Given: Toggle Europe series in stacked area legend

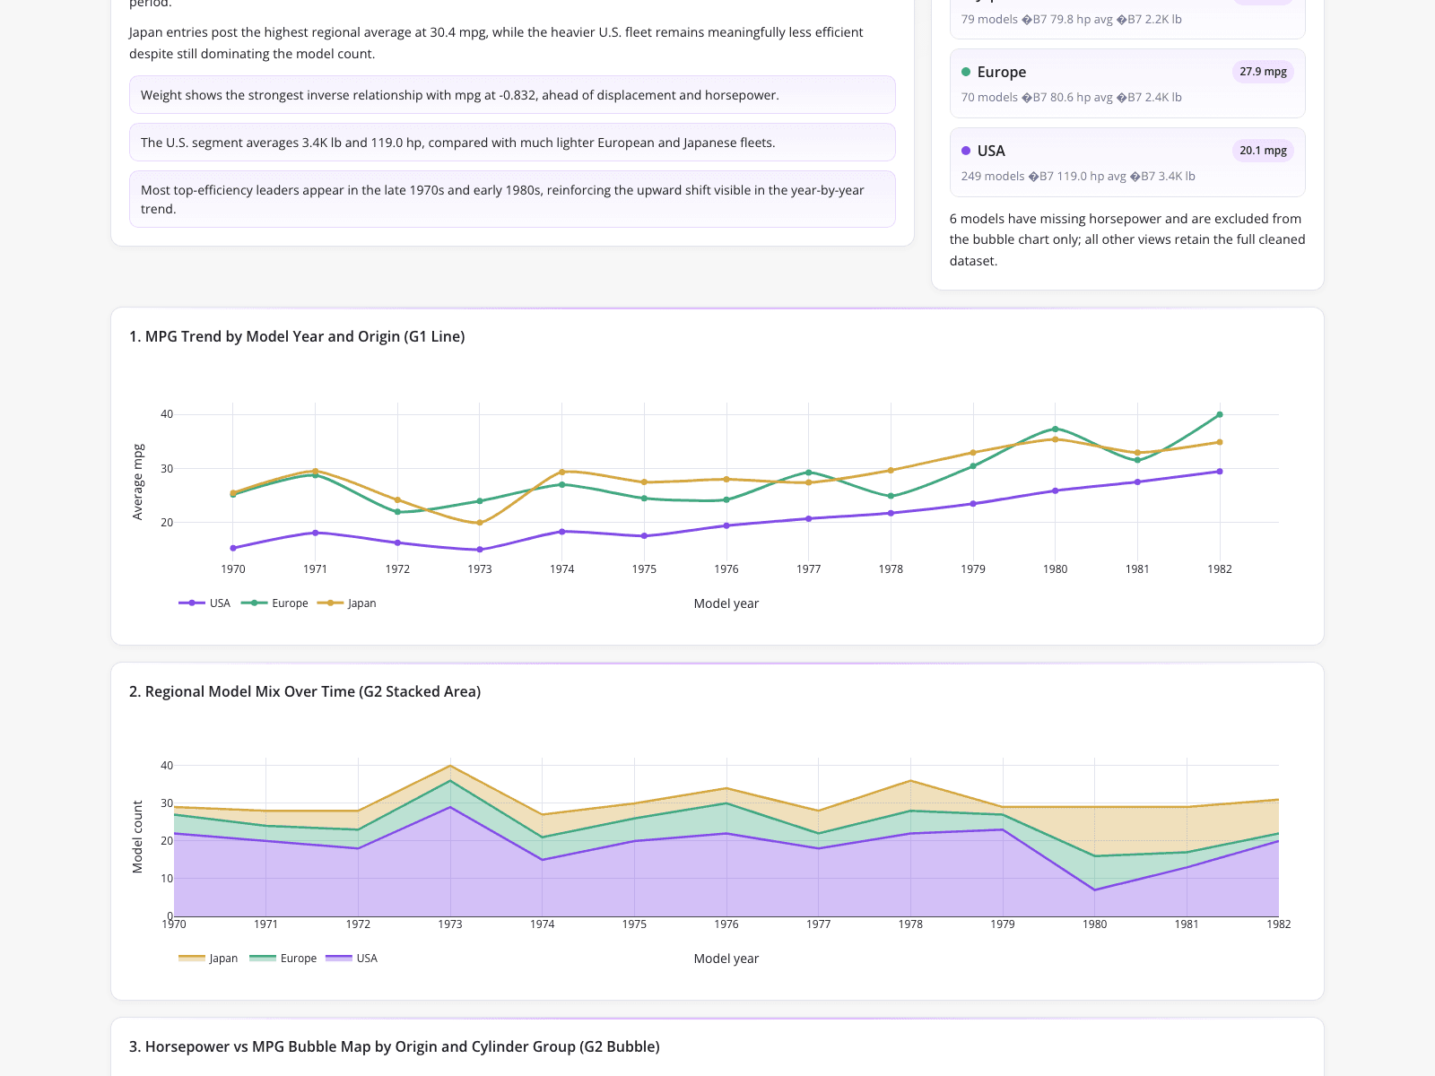Looking at the screenshot, I should click(x=283, y=959).
